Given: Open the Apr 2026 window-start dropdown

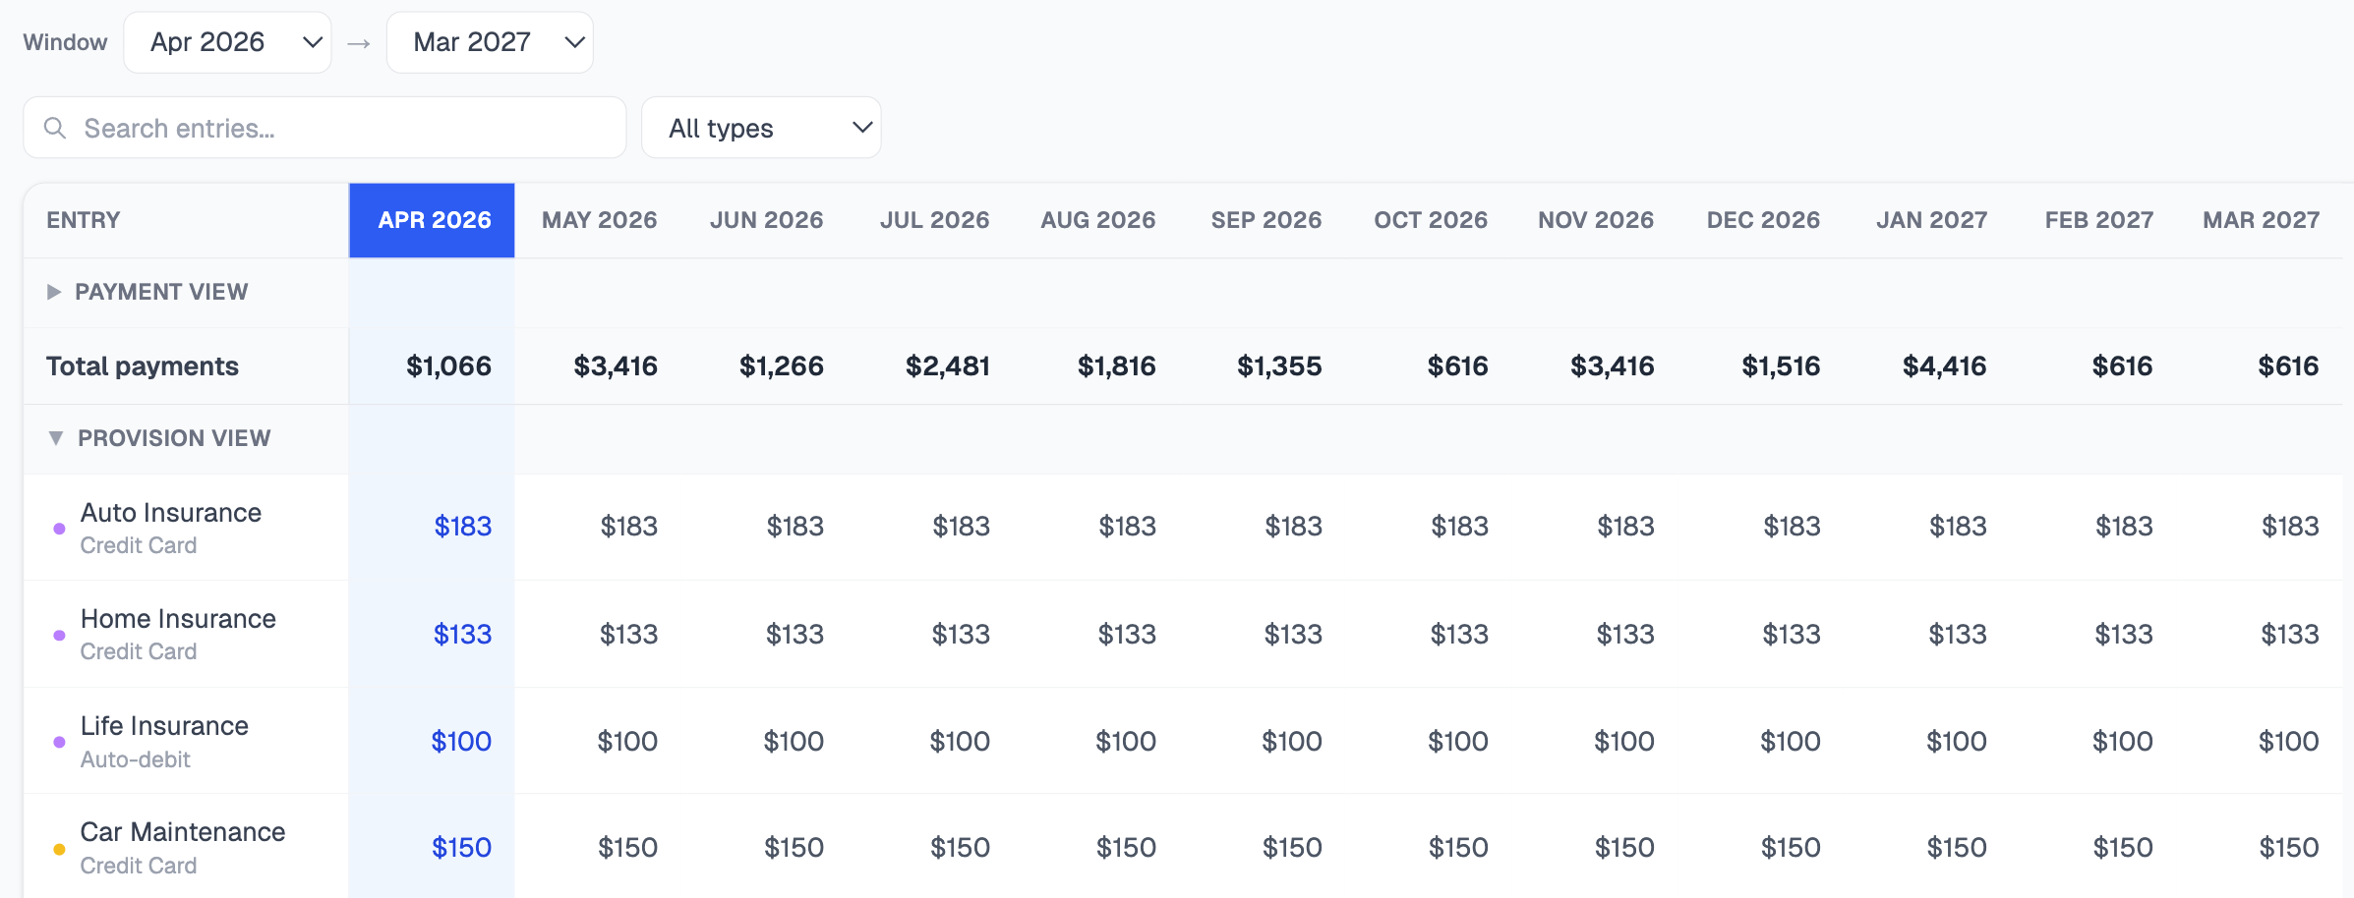Looking at the screenshot, I should point(227,42).
